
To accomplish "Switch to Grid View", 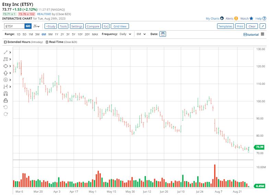I will 120,26.
